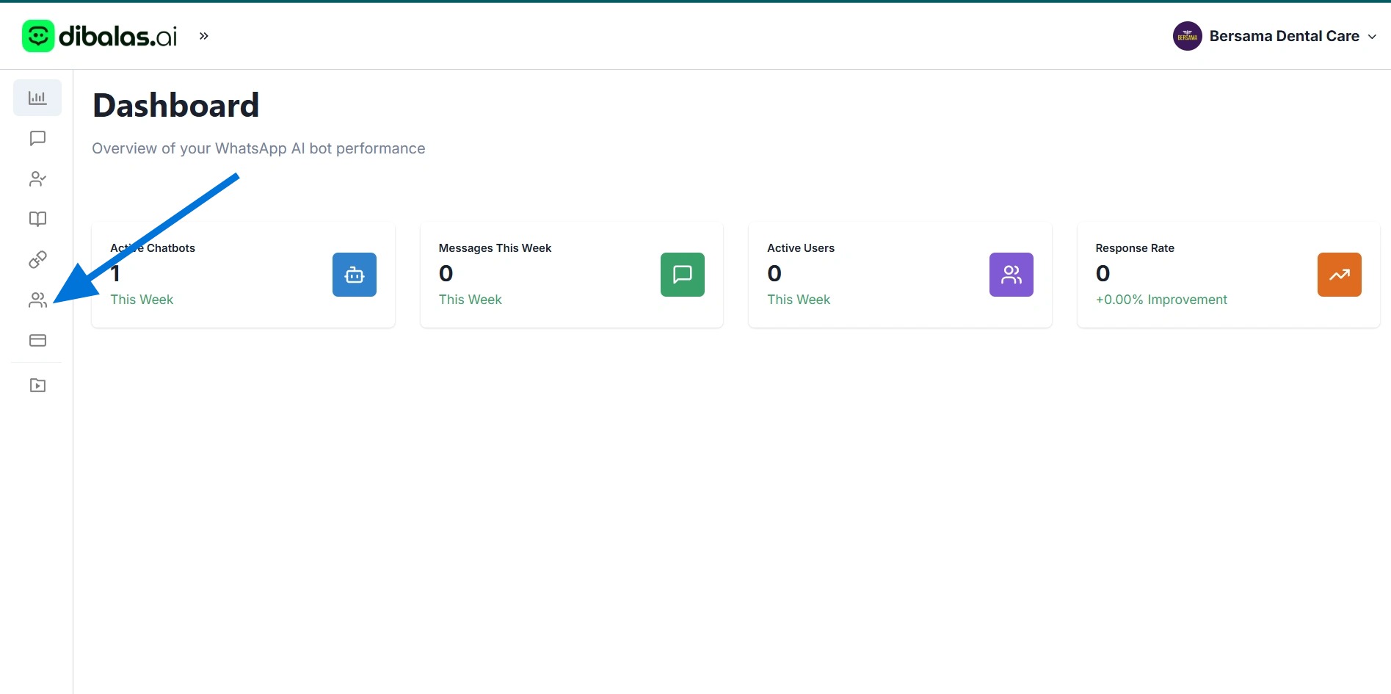Click the Bersama round profile avatar
Image resolution: width=1391 pixels, height=694 pixels.
[x=1187, y=36]
